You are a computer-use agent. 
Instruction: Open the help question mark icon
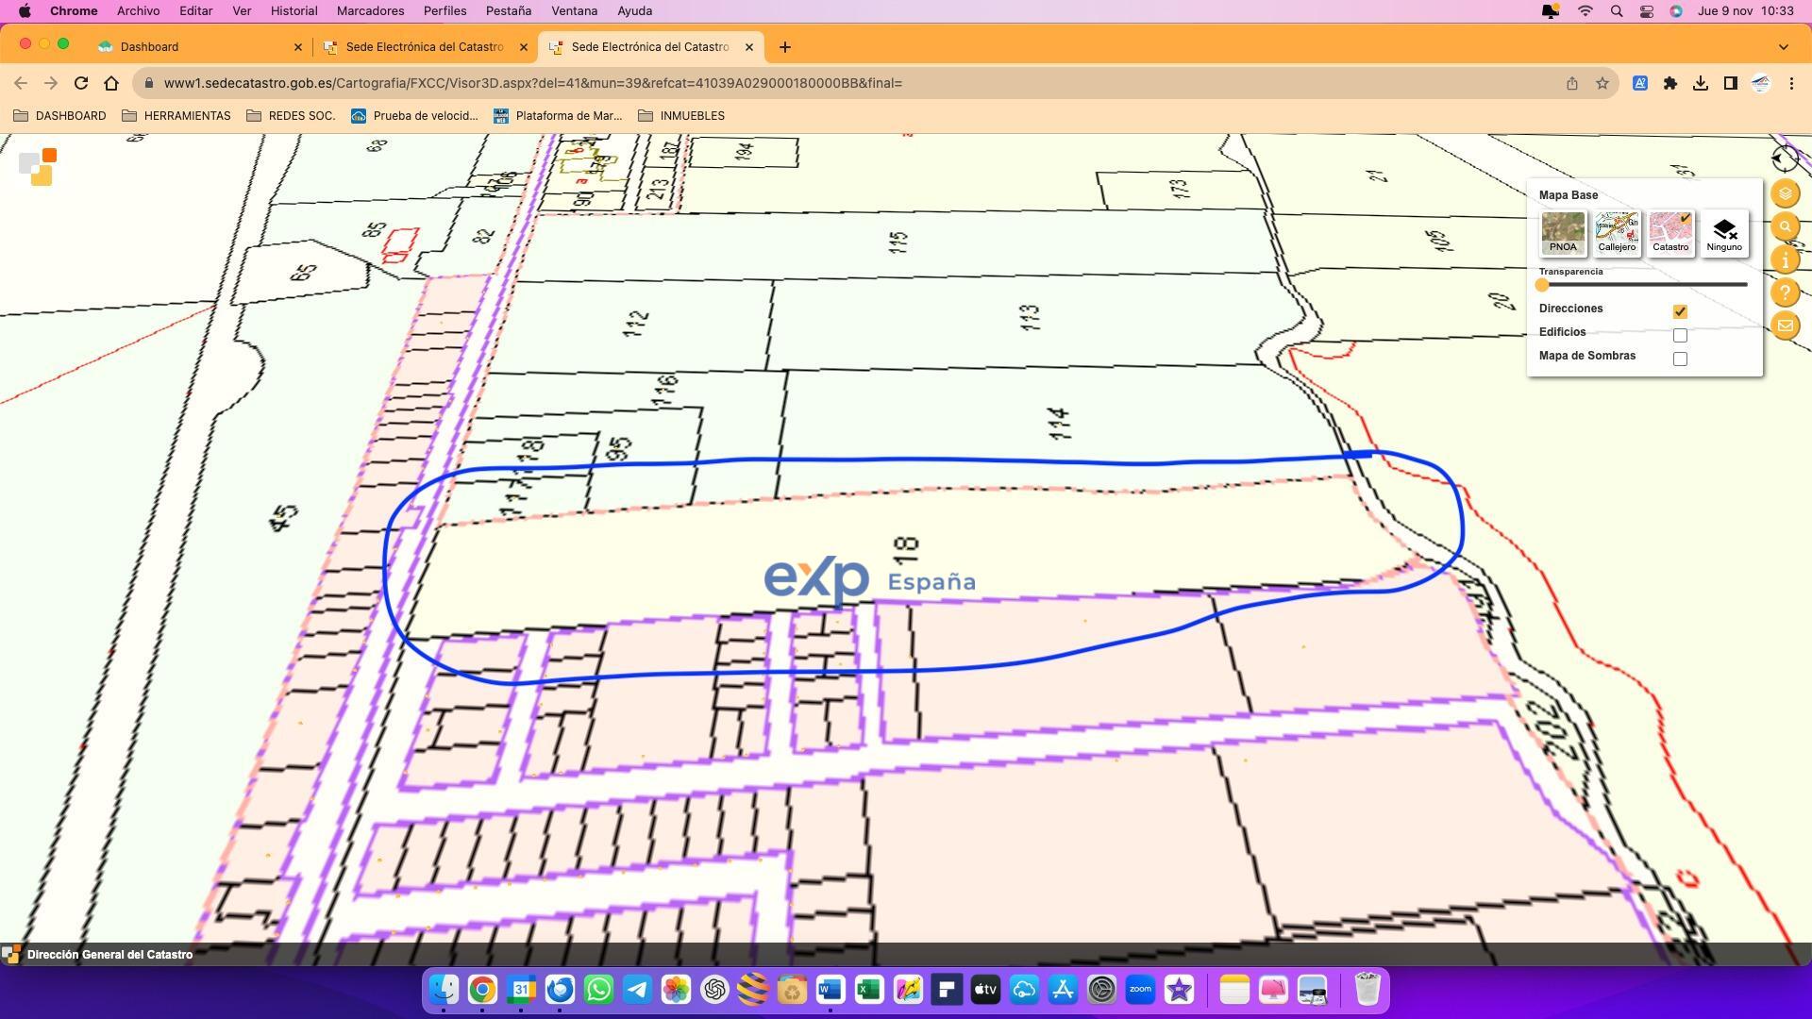coord(1785,292)
